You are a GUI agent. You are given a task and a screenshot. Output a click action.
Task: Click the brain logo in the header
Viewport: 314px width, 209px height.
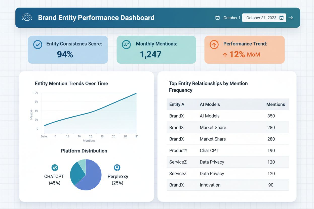tap(26, 18)
